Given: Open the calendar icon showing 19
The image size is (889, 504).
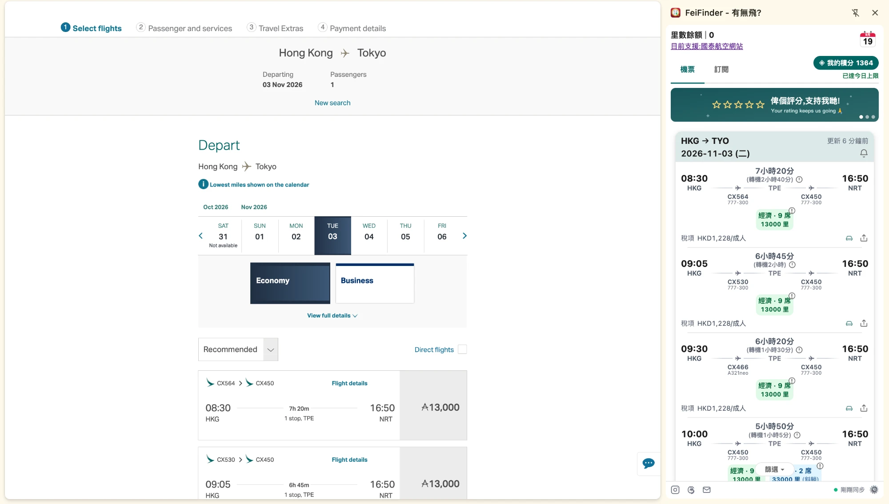Looking at the screenshot, I should tap(868, 39).
